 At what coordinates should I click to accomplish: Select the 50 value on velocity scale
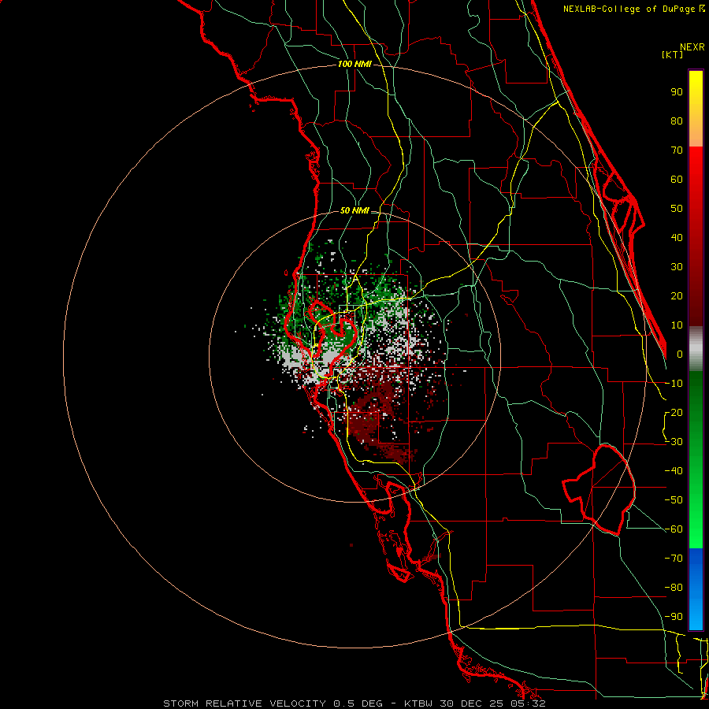[677, 209]
